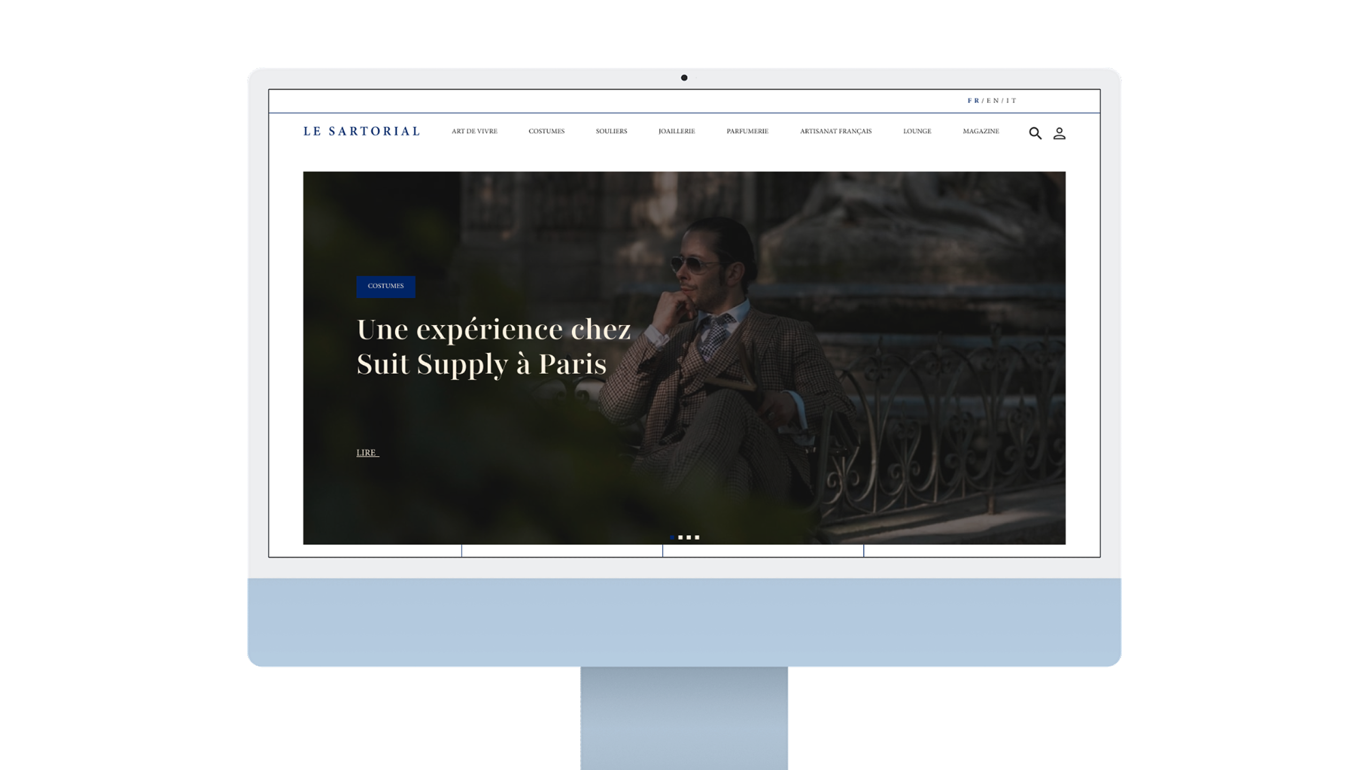Browse the PARFUMERIE section
The height and width of the screenshot is (770, 1369).
click(x=747, y=131)
